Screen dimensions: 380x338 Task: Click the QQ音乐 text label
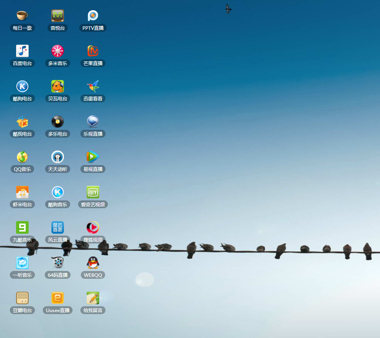point(22,169)
